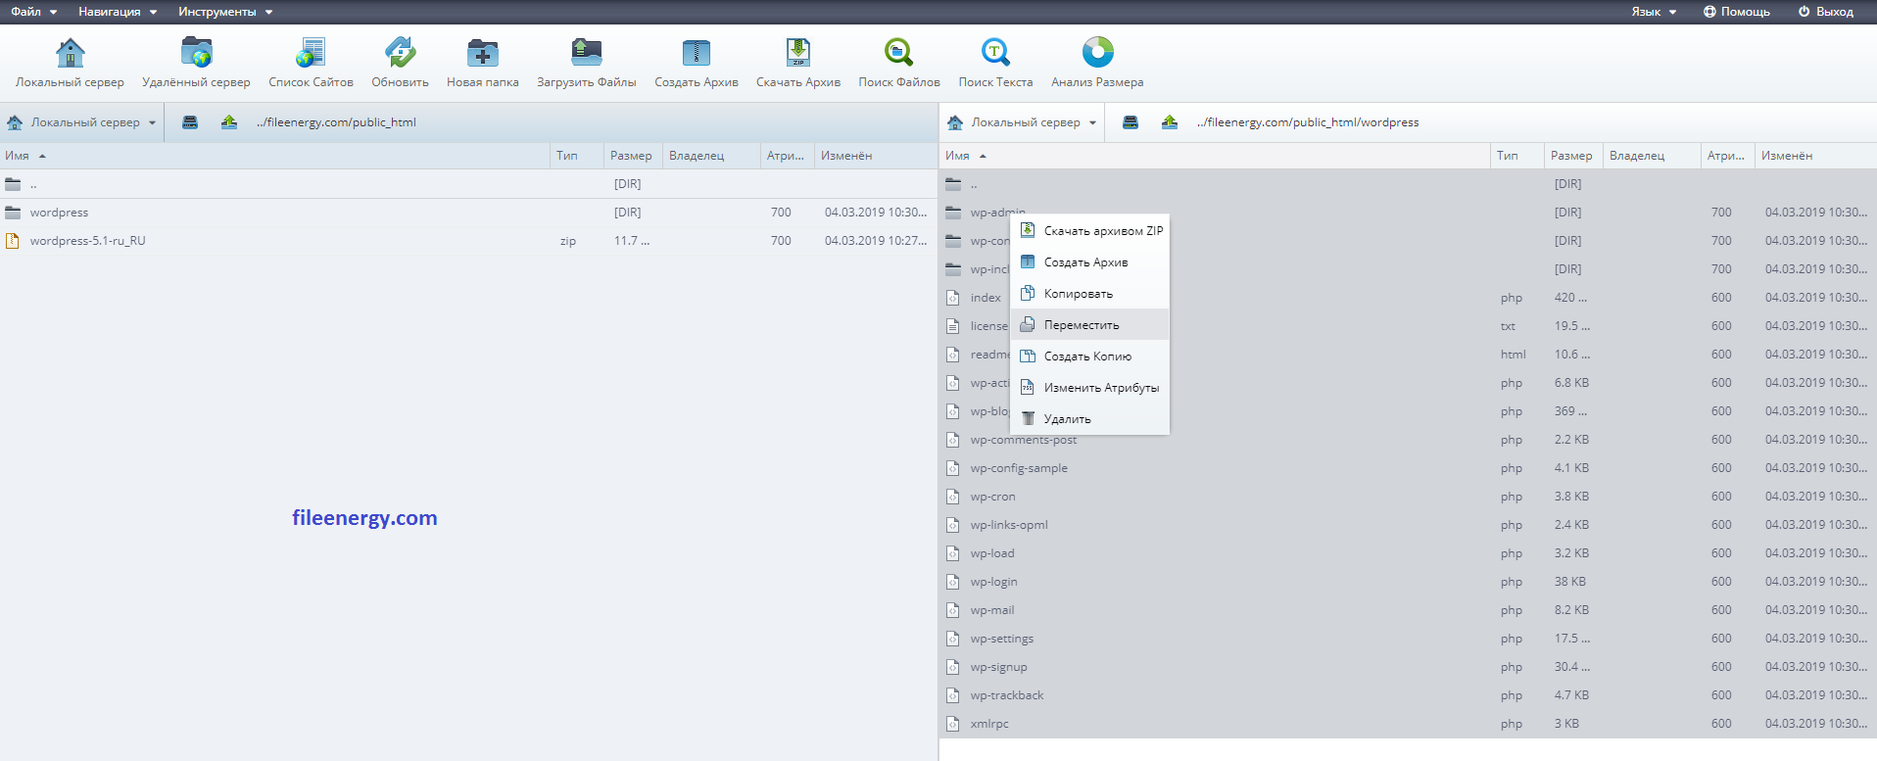1877x761 pixels.
Task: Click the Обновить refresh icon
Action: pyautogui.click(x=400, y=52)
